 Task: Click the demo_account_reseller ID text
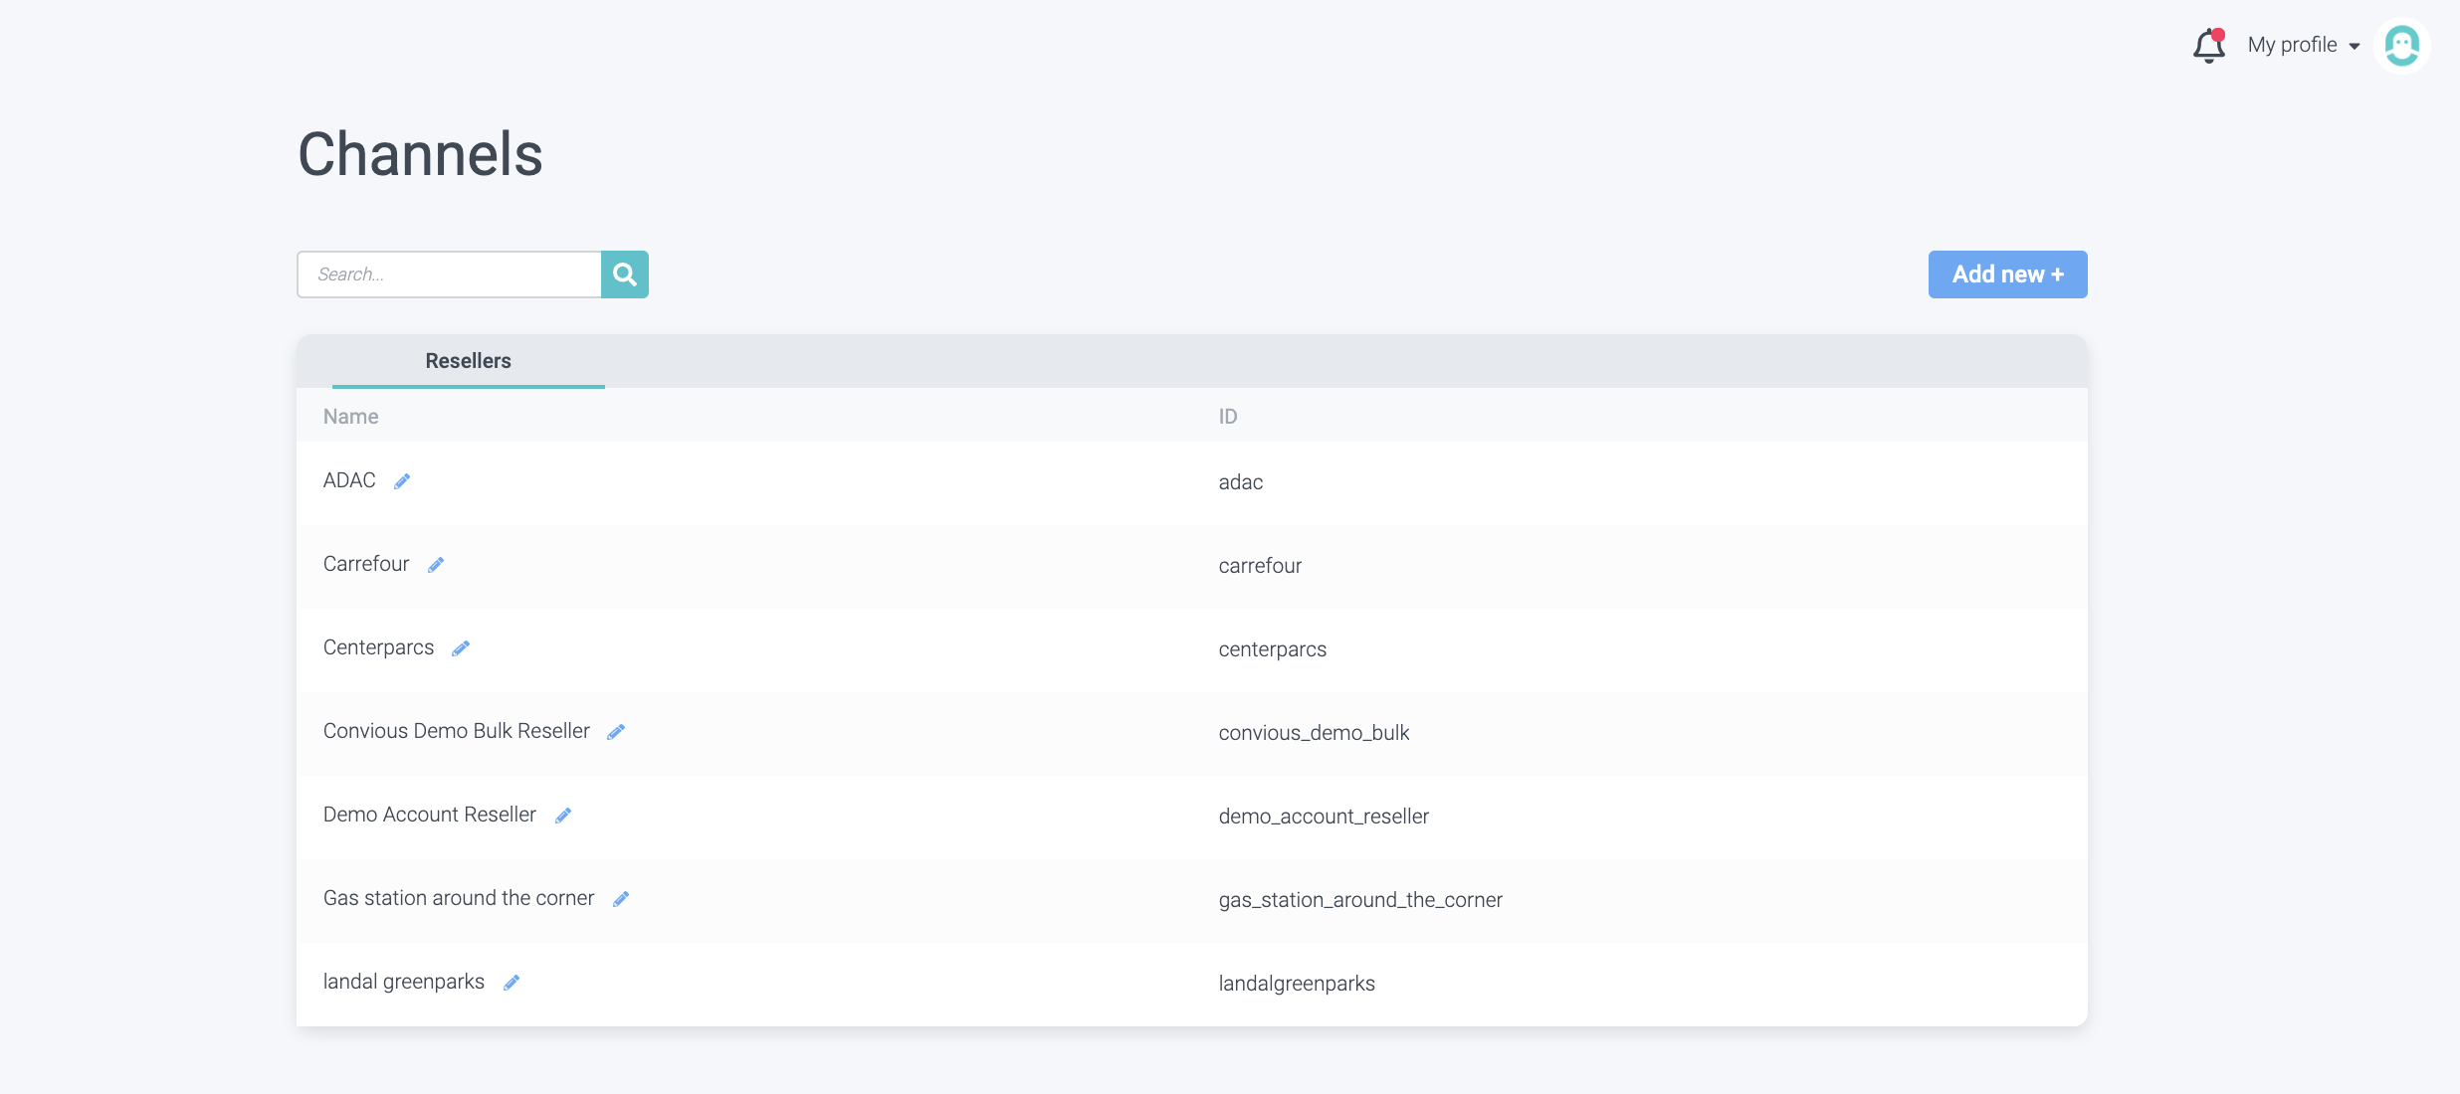coord(1324,817)
